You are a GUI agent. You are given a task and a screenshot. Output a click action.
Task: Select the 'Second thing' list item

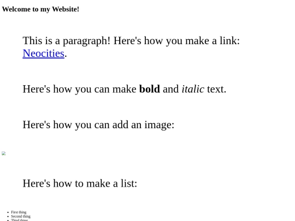tap(21, 216)
